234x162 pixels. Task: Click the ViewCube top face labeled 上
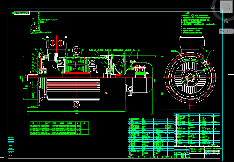227,7
